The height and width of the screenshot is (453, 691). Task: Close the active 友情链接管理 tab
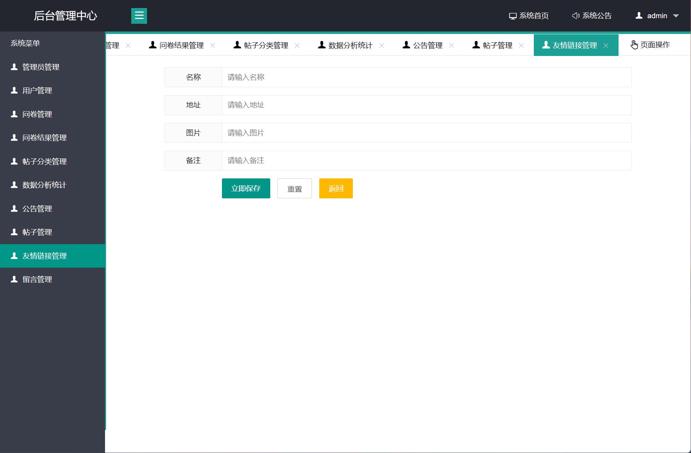[606, 45]
